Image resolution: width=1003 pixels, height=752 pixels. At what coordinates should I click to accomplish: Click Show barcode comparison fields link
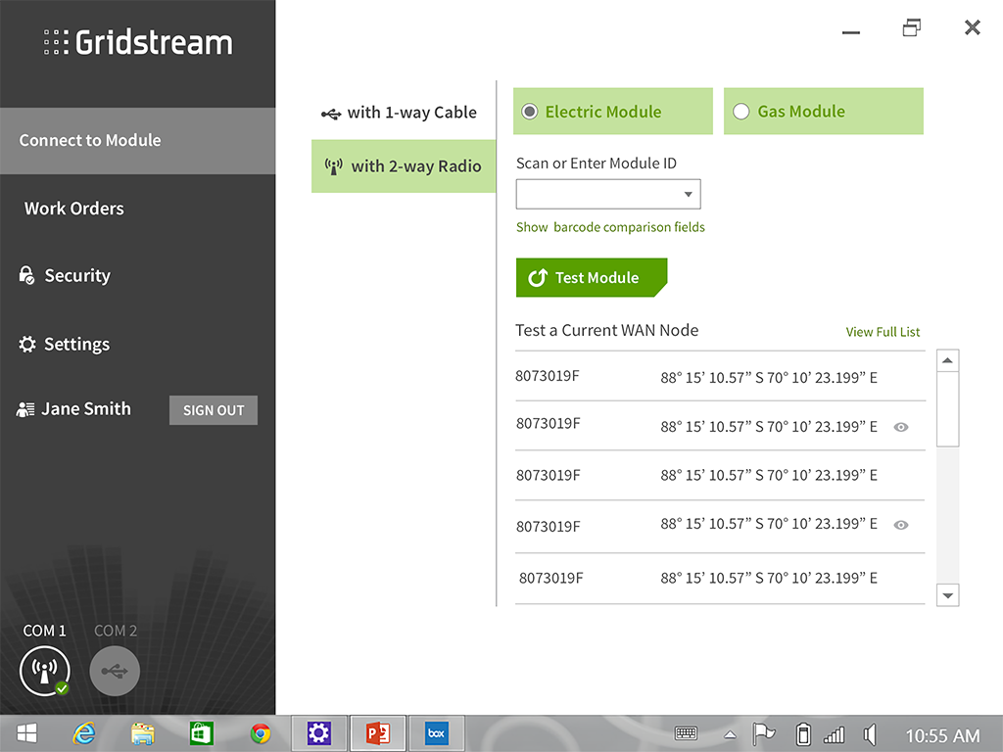(610, 227)
